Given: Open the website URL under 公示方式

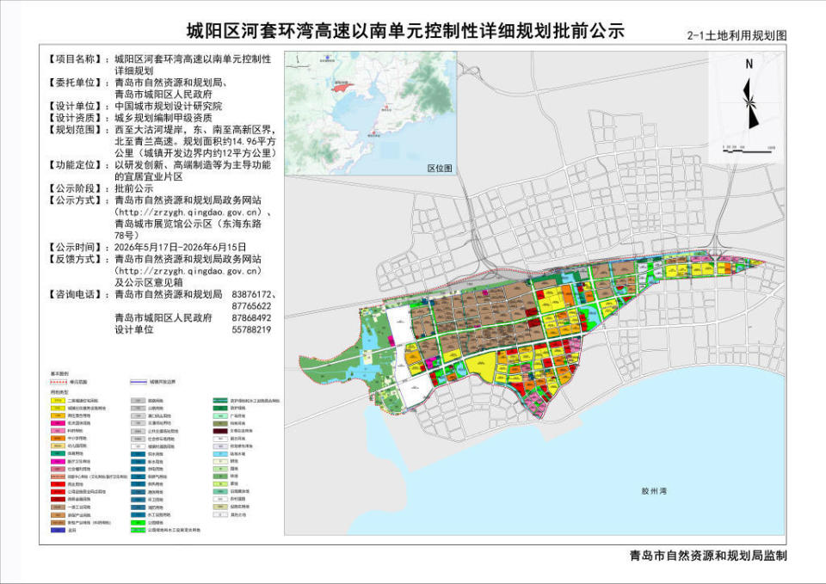Looking at the screenshot, I should (189, 212).
